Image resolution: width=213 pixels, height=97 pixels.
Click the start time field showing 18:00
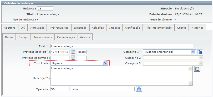tap(82, 52)
